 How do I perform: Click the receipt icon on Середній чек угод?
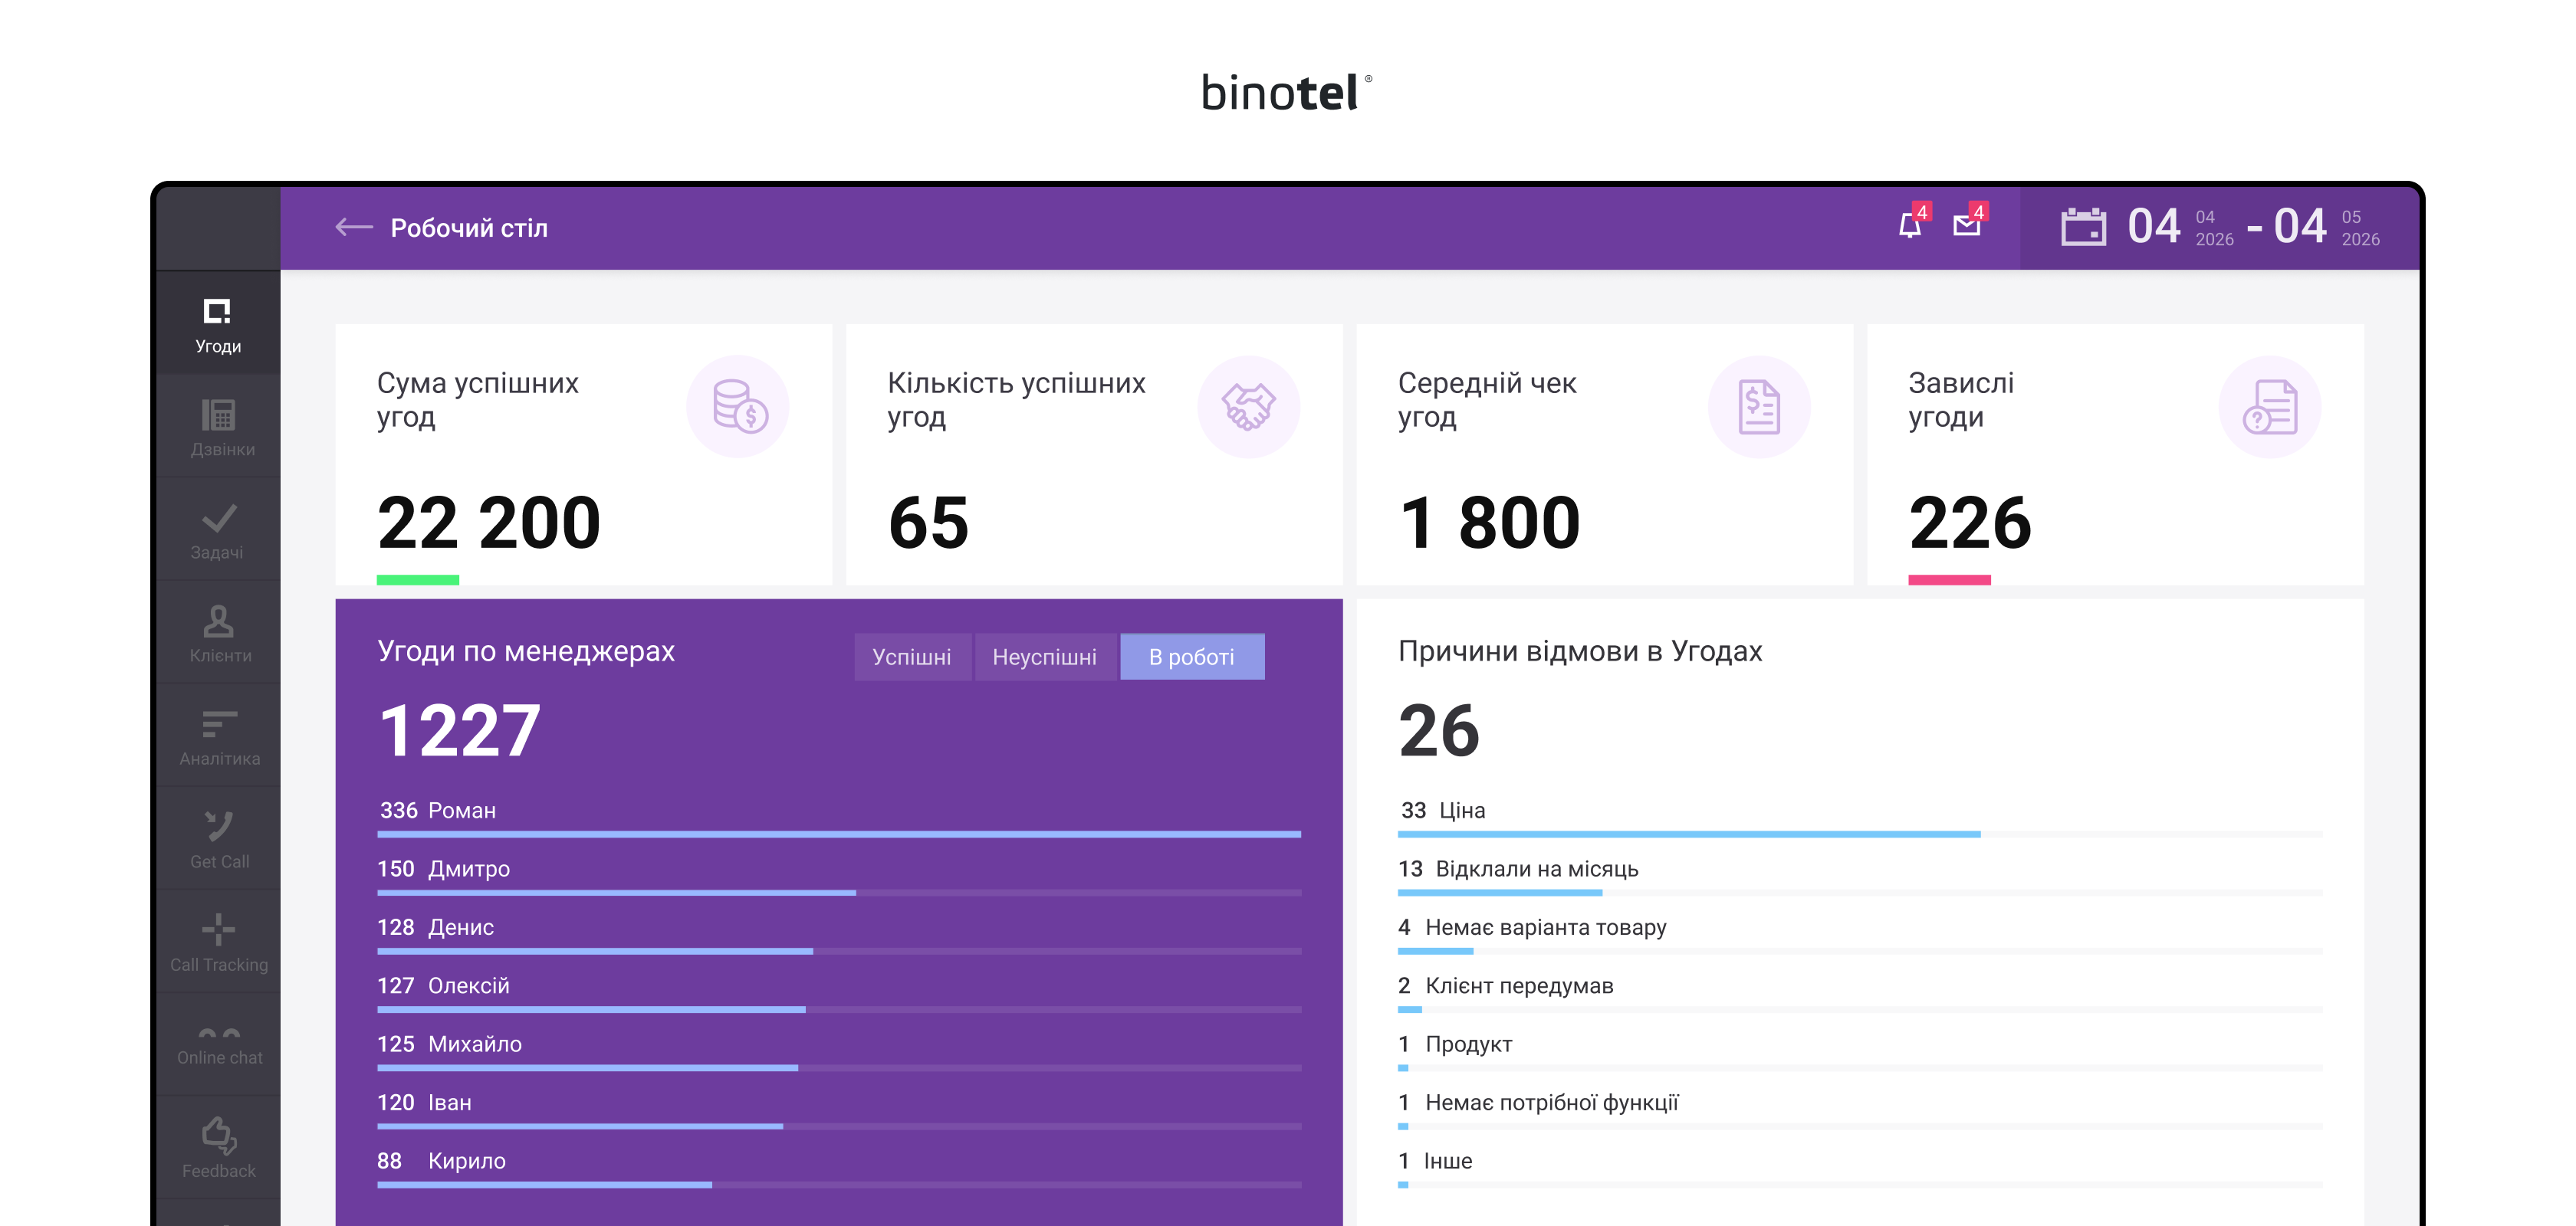click(1759, 407)
